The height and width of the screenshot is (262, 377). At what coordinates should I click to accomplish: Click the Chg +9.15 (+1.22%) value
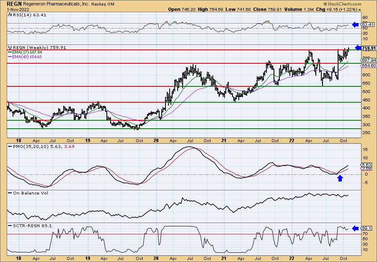pyautogui.click(x=336, y=9)
